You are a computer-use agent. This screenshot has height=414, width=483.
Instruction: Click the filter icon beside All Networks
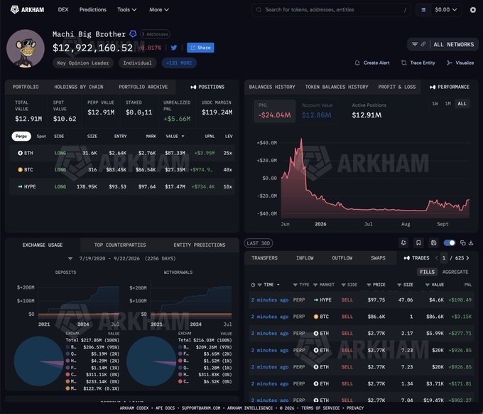tap(415, 44)
